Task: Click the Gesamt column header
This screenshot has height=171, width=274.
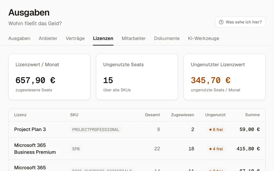Action: click(x=152, y=115)
